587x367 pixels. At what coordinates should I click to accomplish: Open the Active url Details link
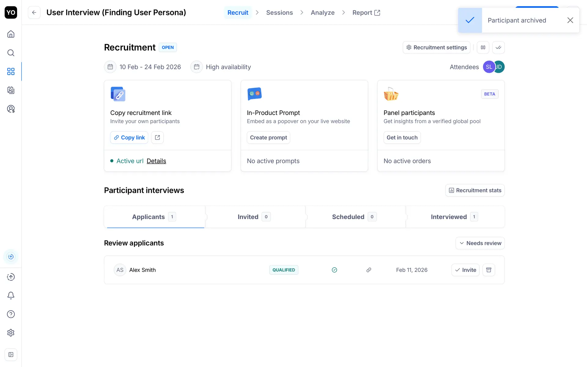pos(156,161)
